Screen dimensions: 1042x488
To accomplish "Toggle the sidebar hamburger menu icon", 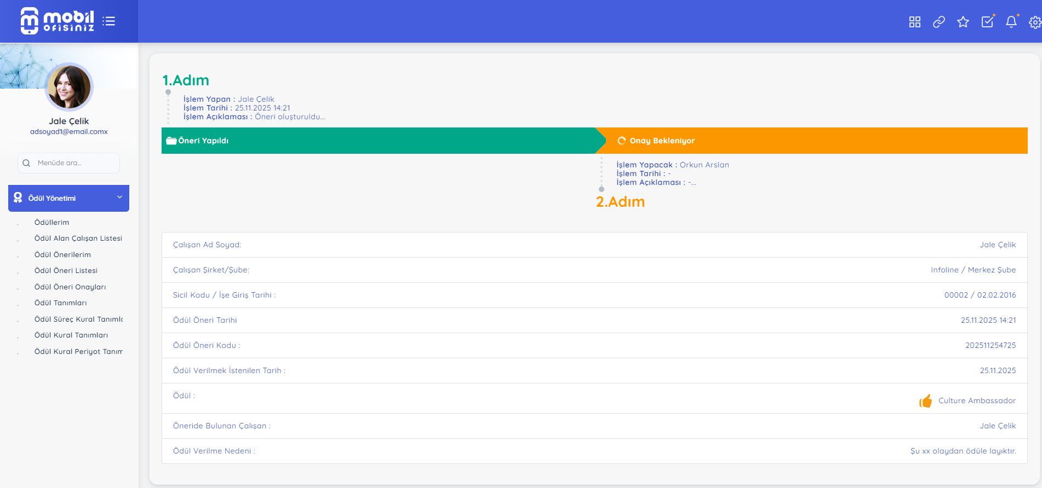I will [108, 21].
